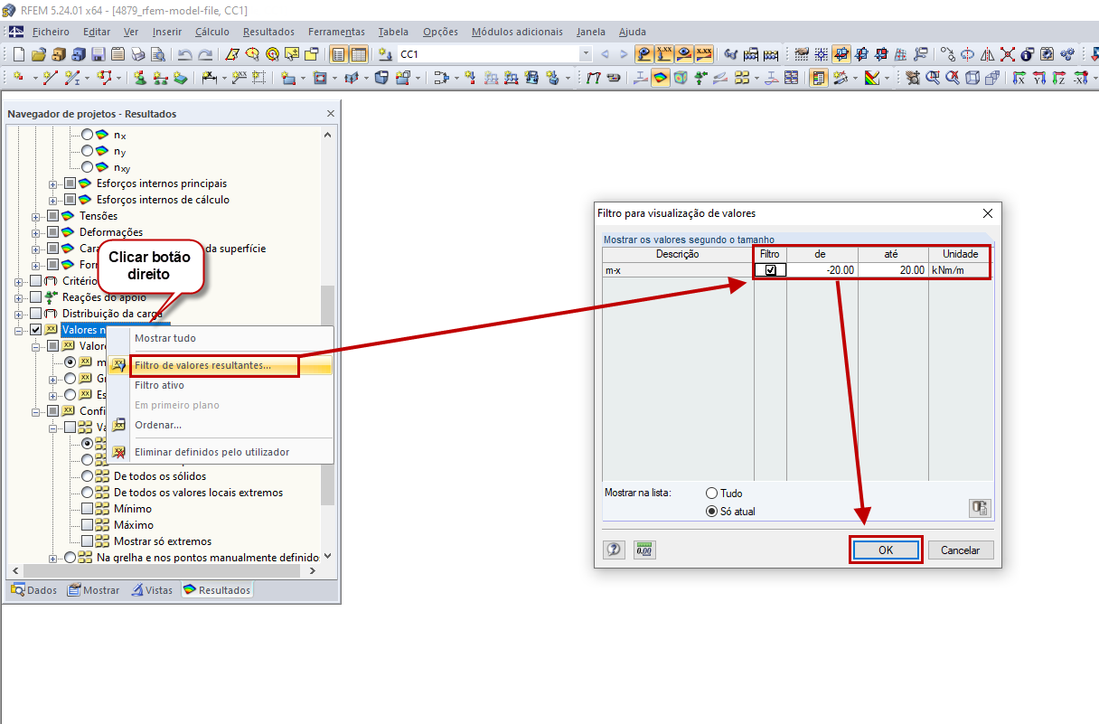Open the Ficheiro menu
1099x724 pixels.
(x=51, y=32)
